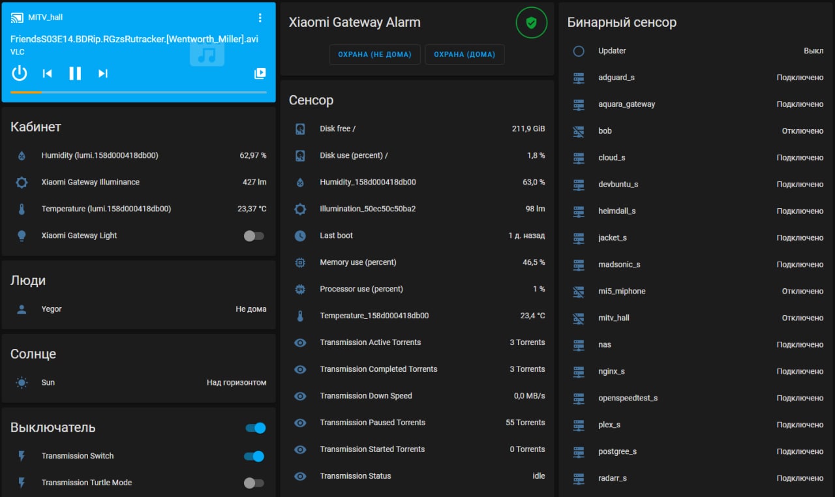Open the Yegor person entity details
Image resolution: width=835 pixels, height=497 pixels.
(x=138, y=309)
